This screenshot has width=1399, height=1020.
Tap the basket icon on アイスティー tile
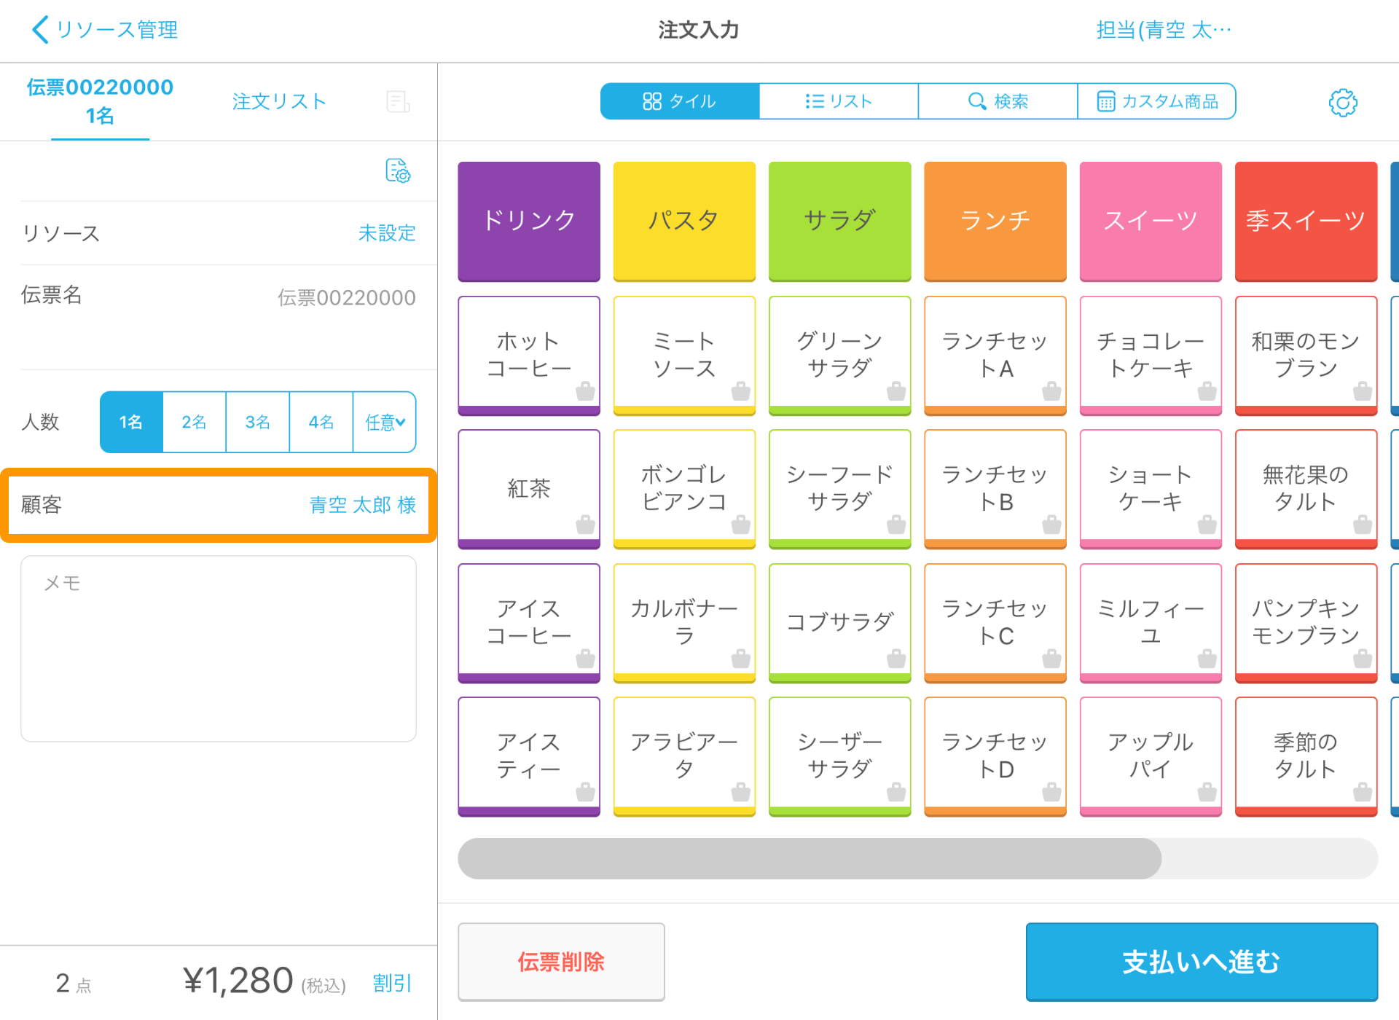coord(585,792)
